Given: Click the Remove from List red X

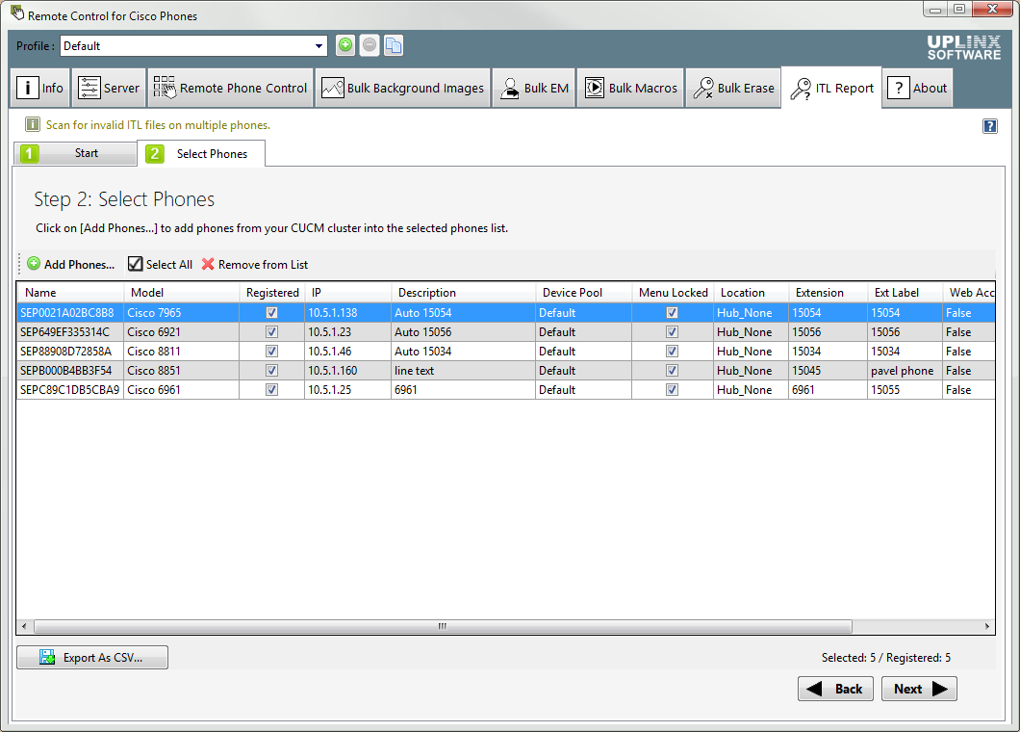Looking at the screenshot, I should 208,264.
